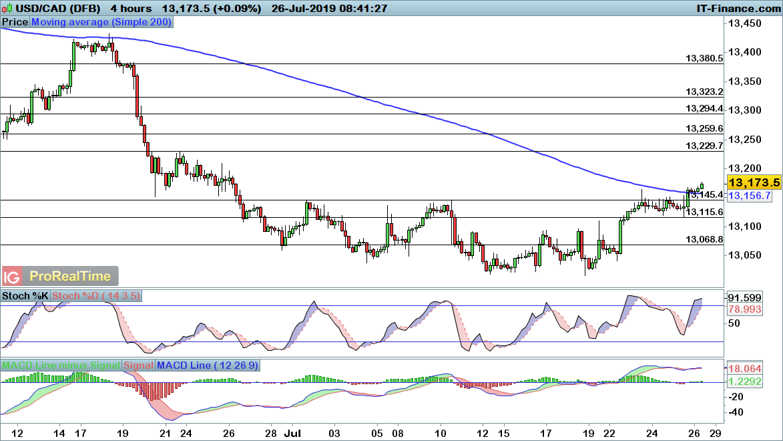This screenshot has height=441, width=783.
Task: Click the IT-Finance.com text
Action: pyautogui.click(x=738, y=9)
